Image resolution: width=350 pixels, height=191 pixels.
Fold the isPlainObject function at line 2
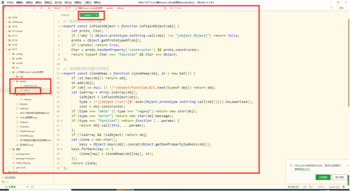point(62,26)
